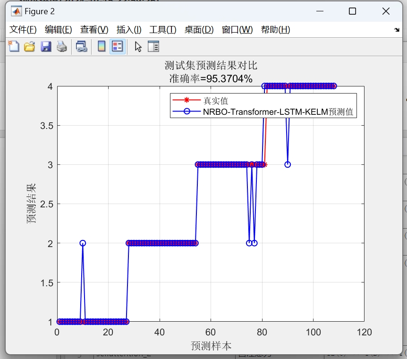Save the current figure with the disk icon
Screen dimensions: 407x359
click(46, 46)
